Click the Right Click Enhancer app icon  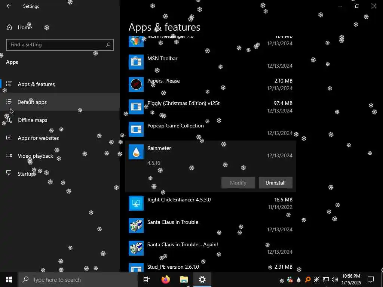pyautogui.click(x=136, y=203)
